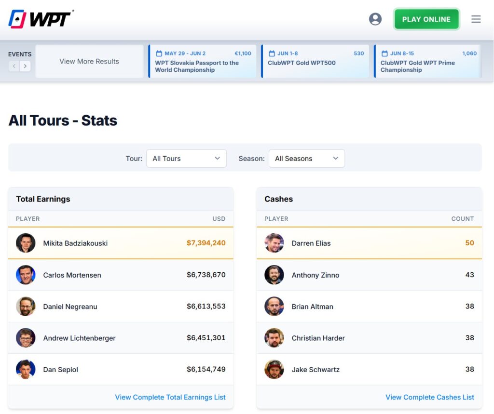This screenshot has width=494, height=414.
Task: Click calendar icon on WPT Prime Championship event
Action: tap(384, 53)
